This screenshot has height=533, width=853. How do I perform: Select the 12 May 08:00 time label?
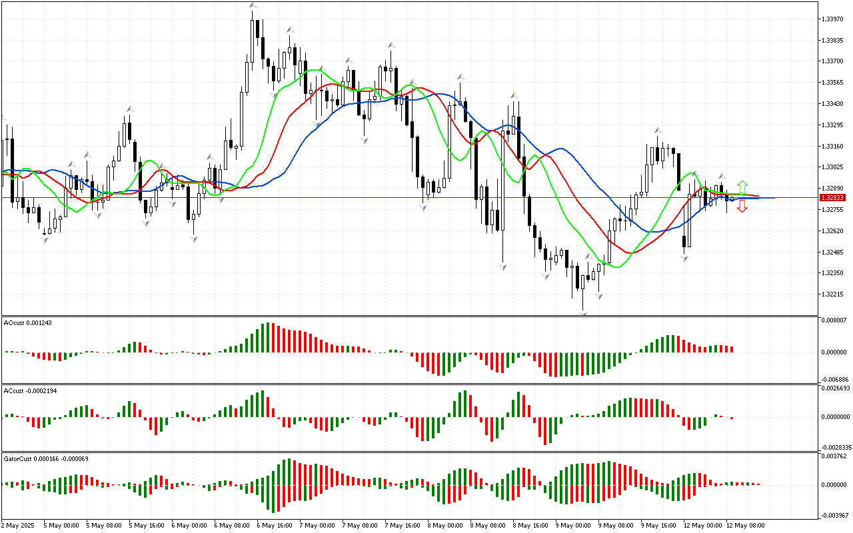pos(746,525)
